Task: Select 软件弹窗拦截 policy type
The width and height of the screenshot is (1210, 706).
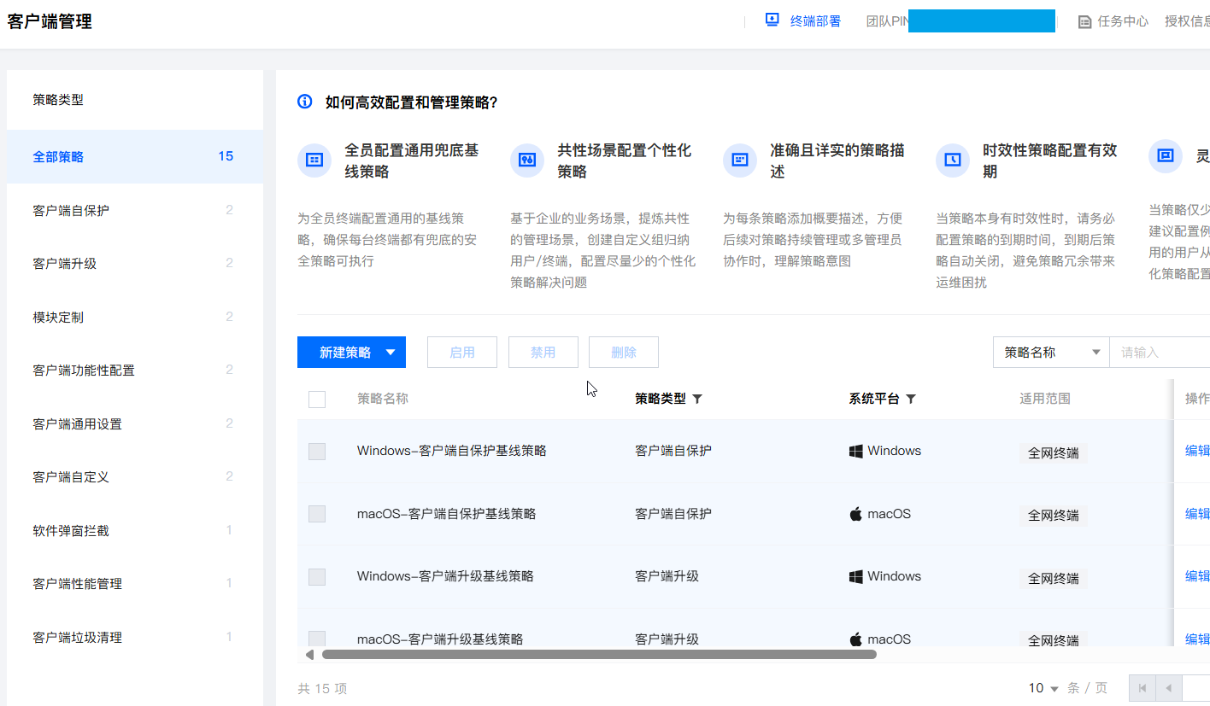Action: tap(135, 531)
